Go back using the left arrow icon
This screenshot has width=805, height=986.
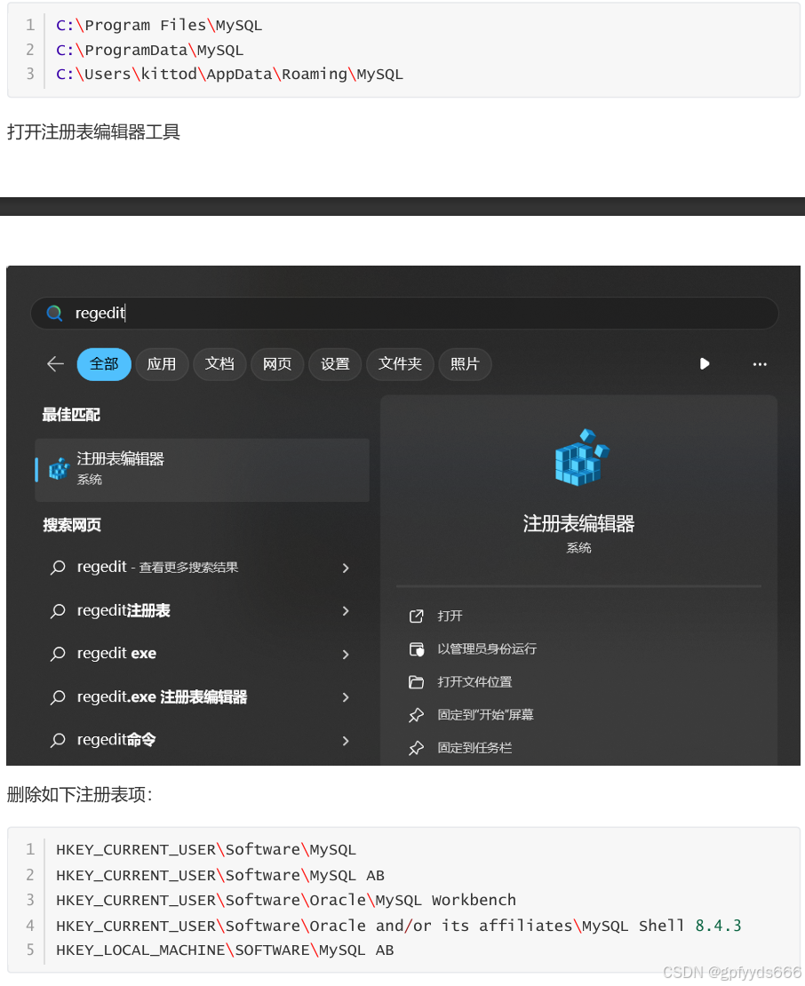pyautogui.click(x=55, y=364)
